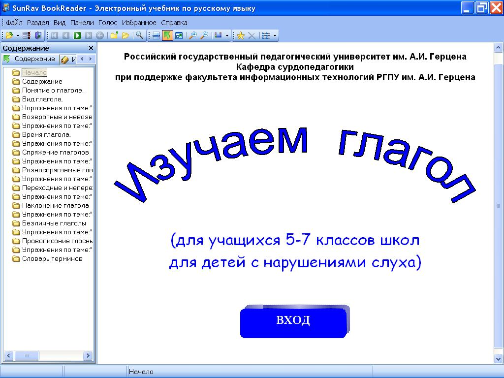Click the zoom out magnifier icon

204,35
